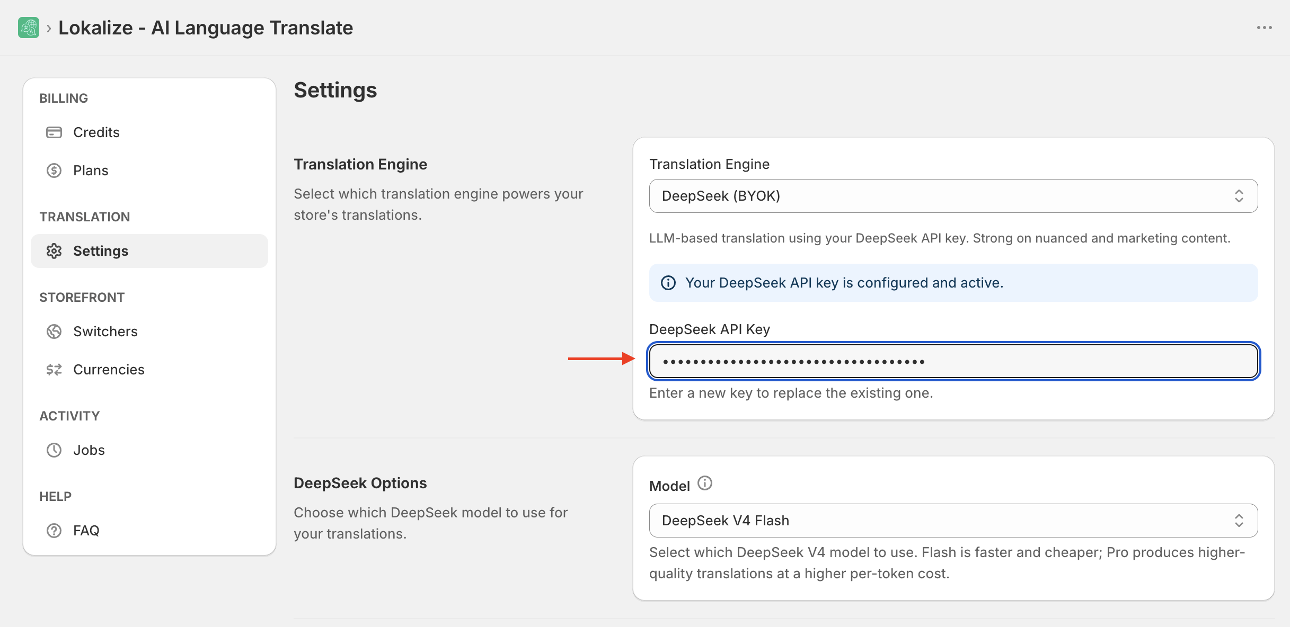Click the TRANSLATION section header
Screen dimensions: 1290x627
click(x=85, y=217)
